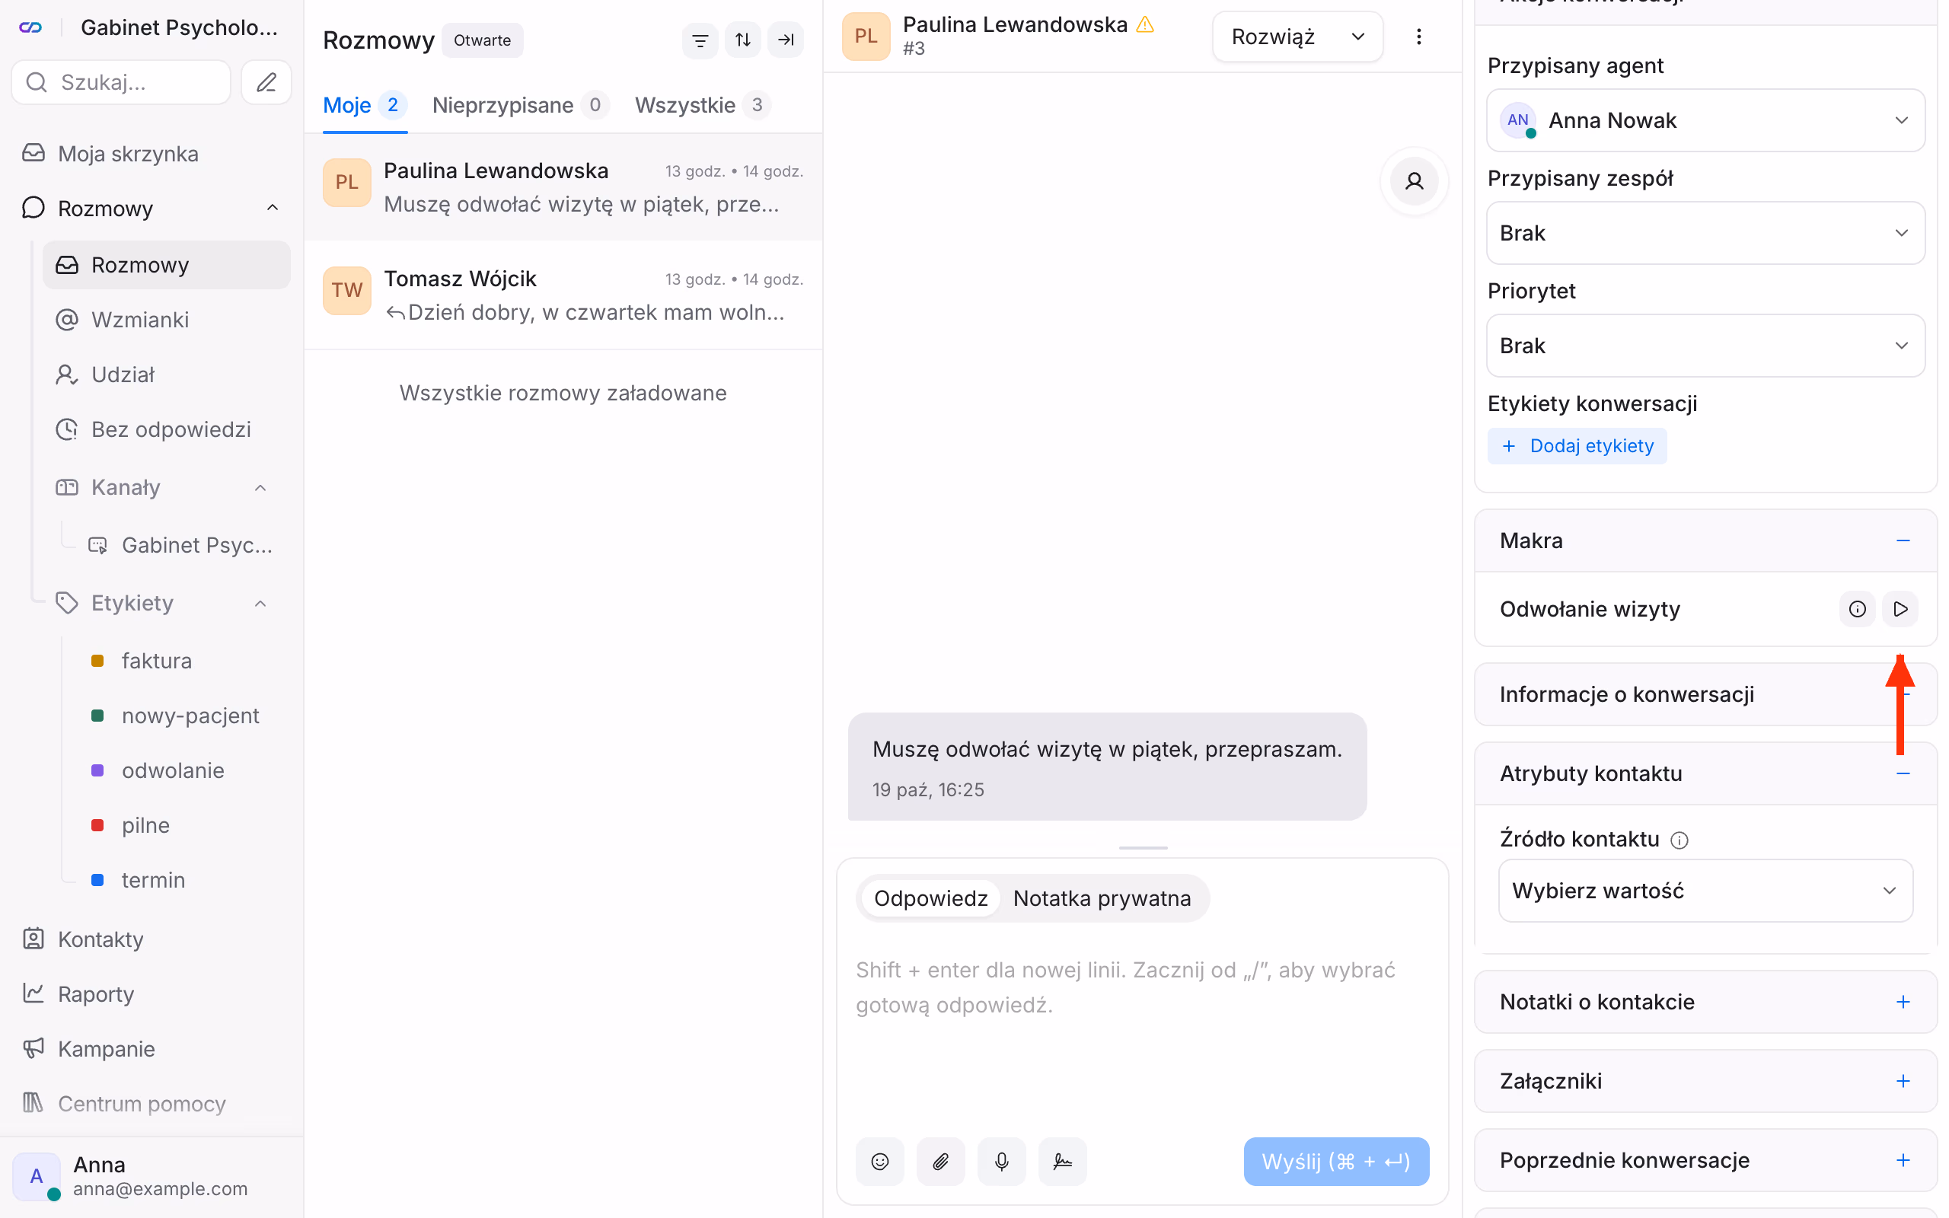Open the Przypisany zespół dropdown

[x=1705, y=233]
